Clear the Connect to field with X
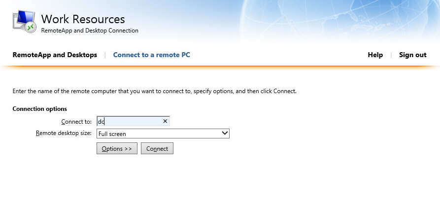 (x=165, y=121)
